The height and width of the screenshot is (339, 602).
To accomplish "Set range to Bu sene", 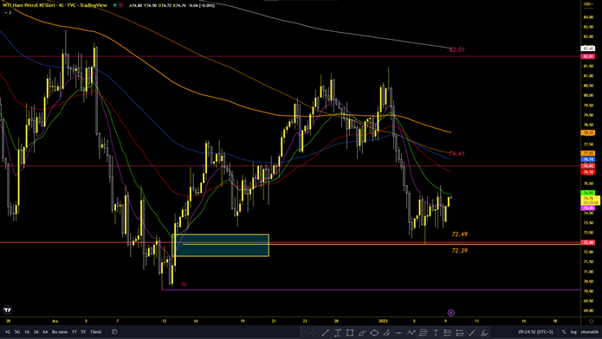I will point(60,332).
